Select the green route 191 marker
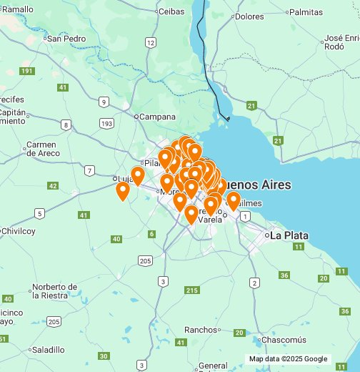 [27, 71]
